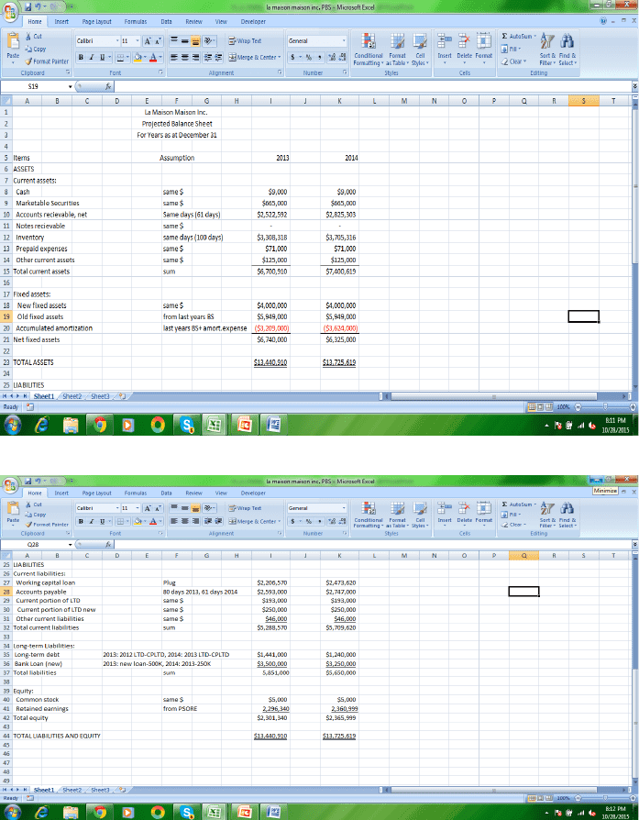This screenshot has height=820, width=639.
Task: Open the Data tab in the lower Excel window
Action: (166, 493)
